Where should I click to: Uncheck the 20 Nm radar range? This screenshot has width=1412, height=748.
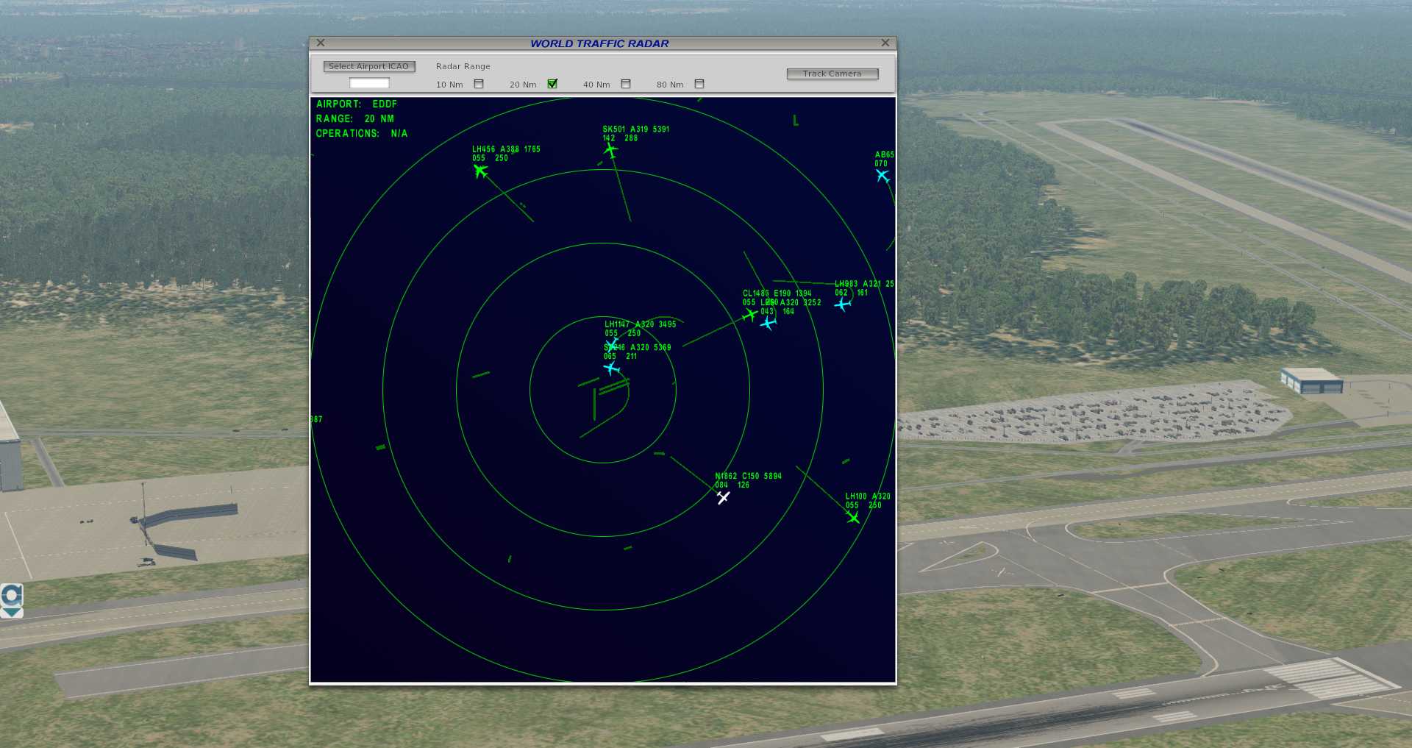click(x=552, y=84)
